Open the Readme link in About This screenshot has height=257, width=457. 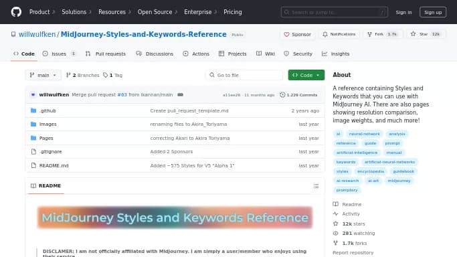click(x=347, y=204)
